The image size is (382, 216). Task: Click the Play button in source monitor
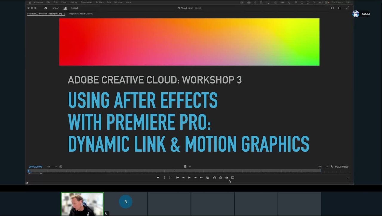(189, 178)
